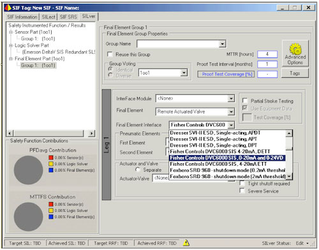Screen dimensions: 319x250
Task: Click the MTTFS Contribution pie chart
Action: click(x=28, y=217)
